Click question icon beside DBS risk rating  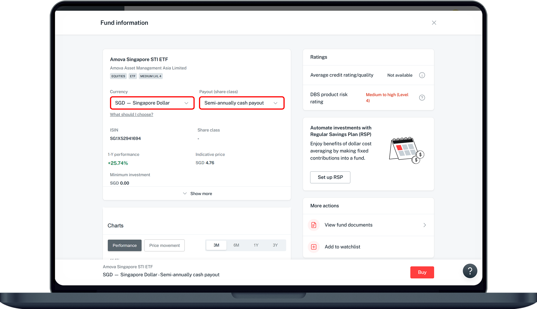pyautogui.click(x=422, y=98)
